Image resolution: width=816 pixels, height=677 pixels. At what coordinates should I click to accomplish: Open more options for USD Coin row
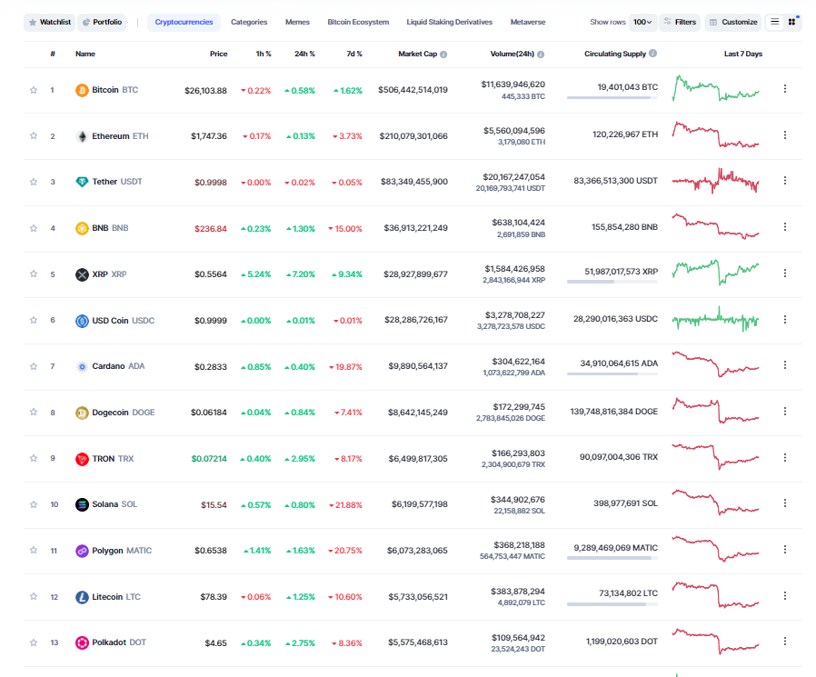pyautogui.click(x=785, y=319)
